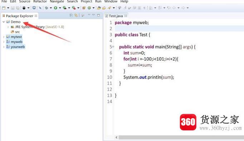244x141 pixels.
Task: Open Package Explorer View Menu triangle
Action: pos(89,15)
